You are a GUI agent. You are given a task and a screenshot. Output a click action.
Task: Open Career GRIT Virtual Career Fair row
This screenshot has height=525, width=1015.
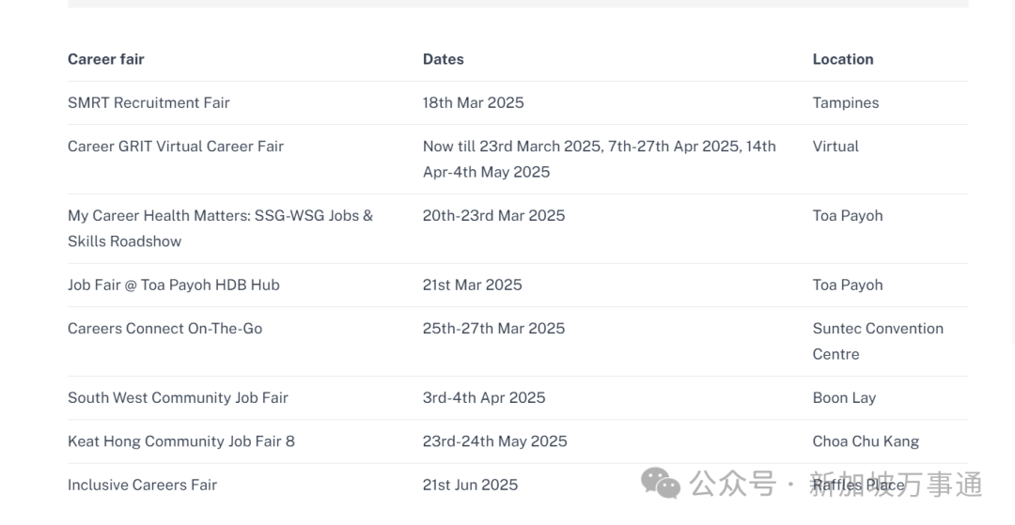[x=518, y=159]
